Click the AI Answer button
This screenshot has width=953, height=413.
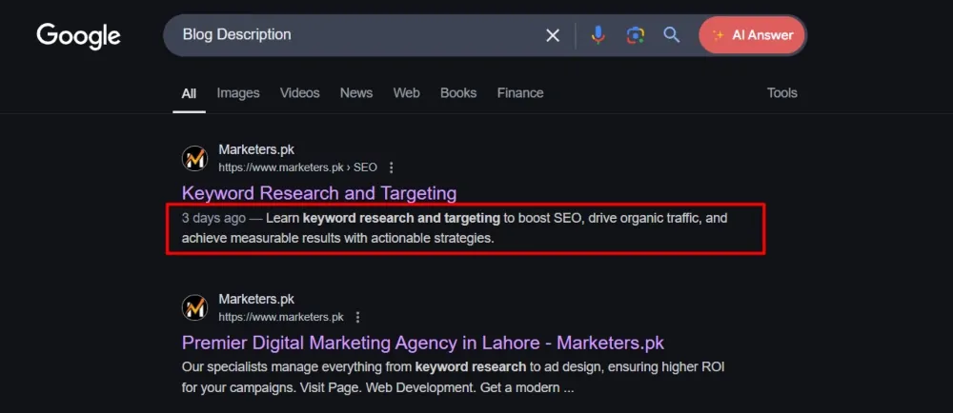coord(752,35)
